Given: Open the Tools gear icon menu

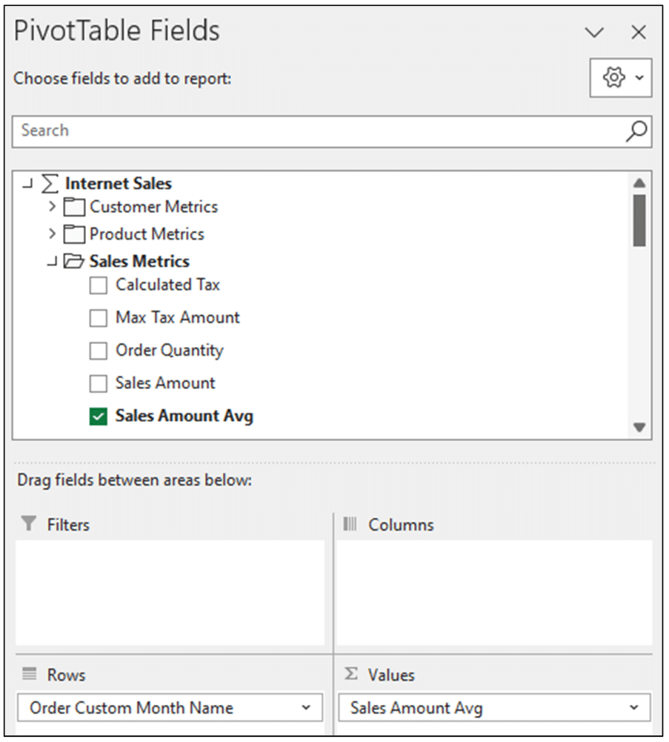Looking at the screenshot, I should [x=614, y=78].
